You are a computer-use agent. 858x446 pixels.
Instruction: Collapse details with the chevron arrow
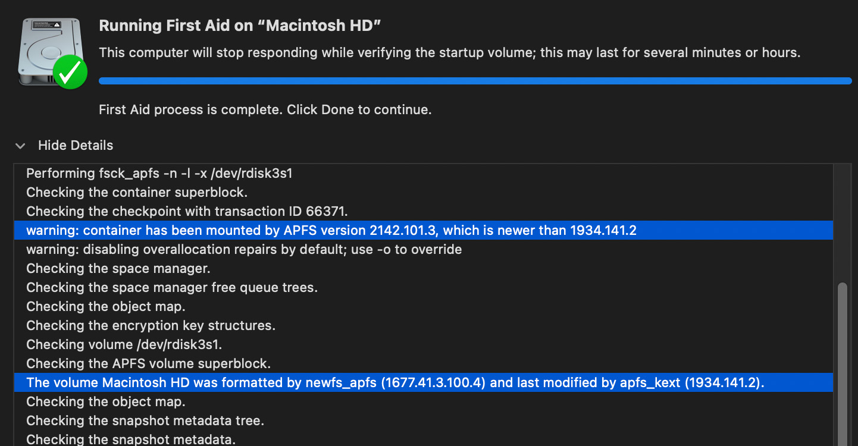tap(21, 146)
